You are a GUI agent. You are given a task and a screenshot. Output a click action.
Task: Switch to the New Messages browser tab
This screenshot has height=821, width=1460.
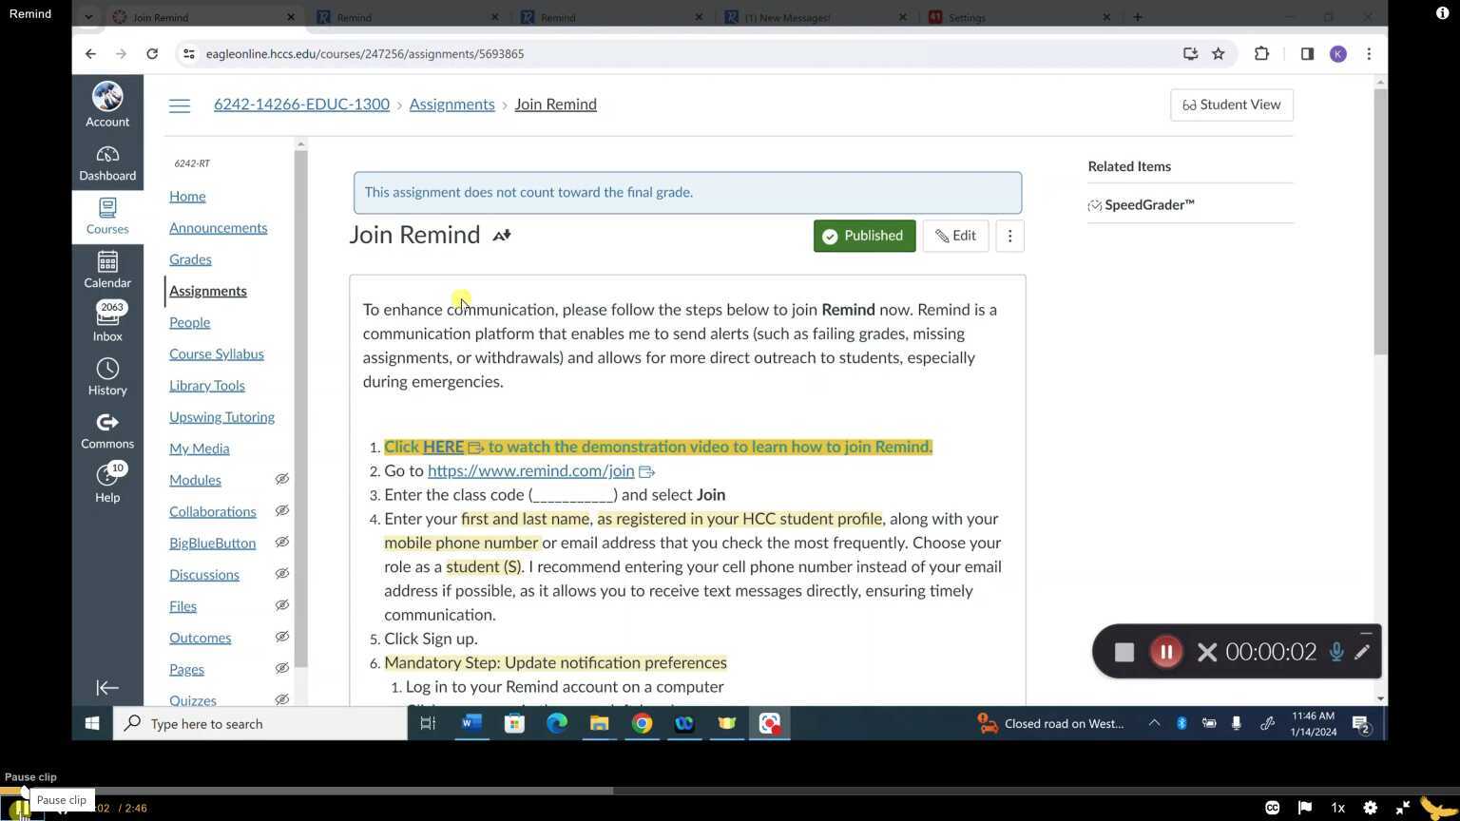coord(787,17)
